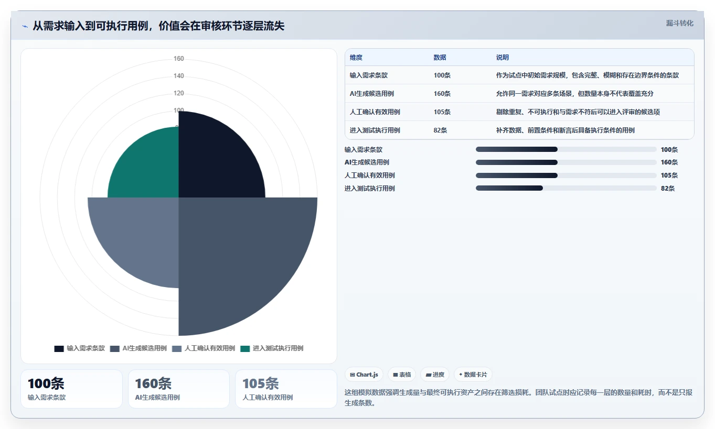Viewport: 715px width, 429px height.
Task: Open the 105条 人工确认有效用例 stat card
Action: coord(286,389)
